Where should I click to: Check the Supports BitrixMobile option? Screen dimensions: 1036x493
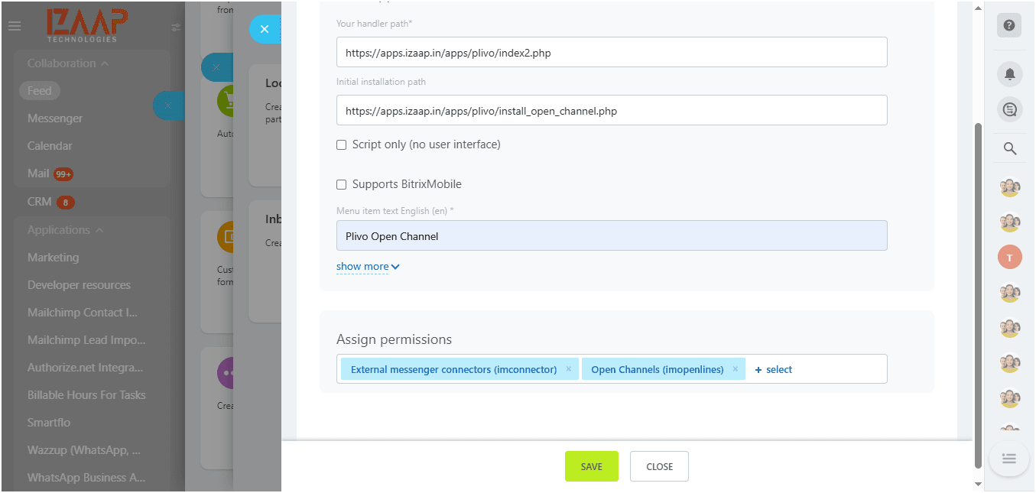(x=341, y=184)
